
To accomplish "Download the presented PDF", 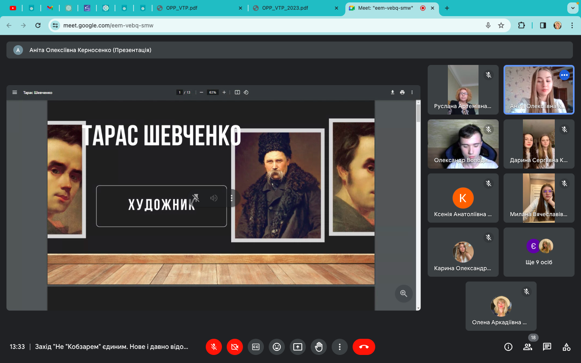I will click(x=393, y=92).
